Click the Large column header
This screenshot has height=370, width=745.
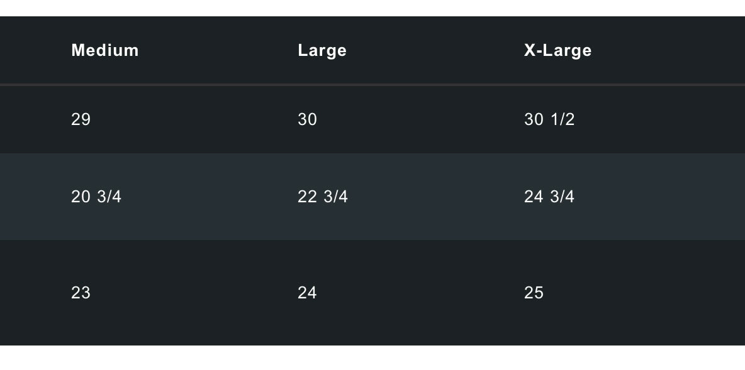322,50
